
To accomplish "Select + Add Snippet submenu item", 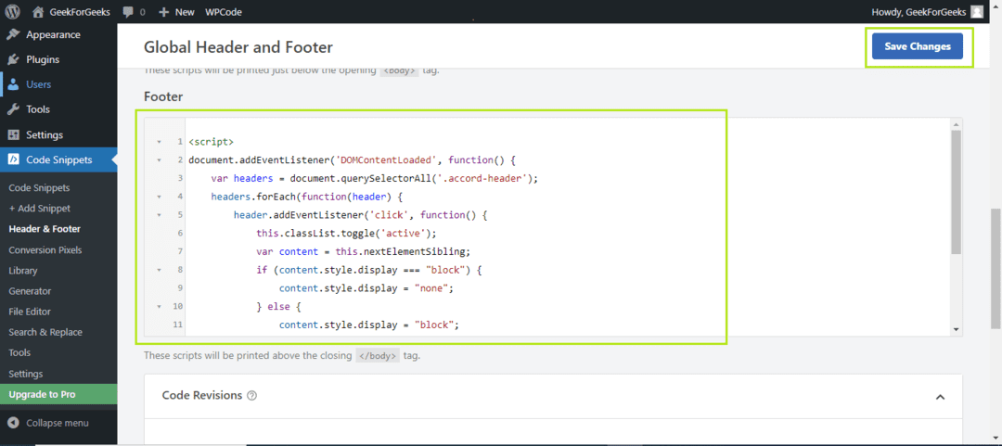I will tap(39, 209).
